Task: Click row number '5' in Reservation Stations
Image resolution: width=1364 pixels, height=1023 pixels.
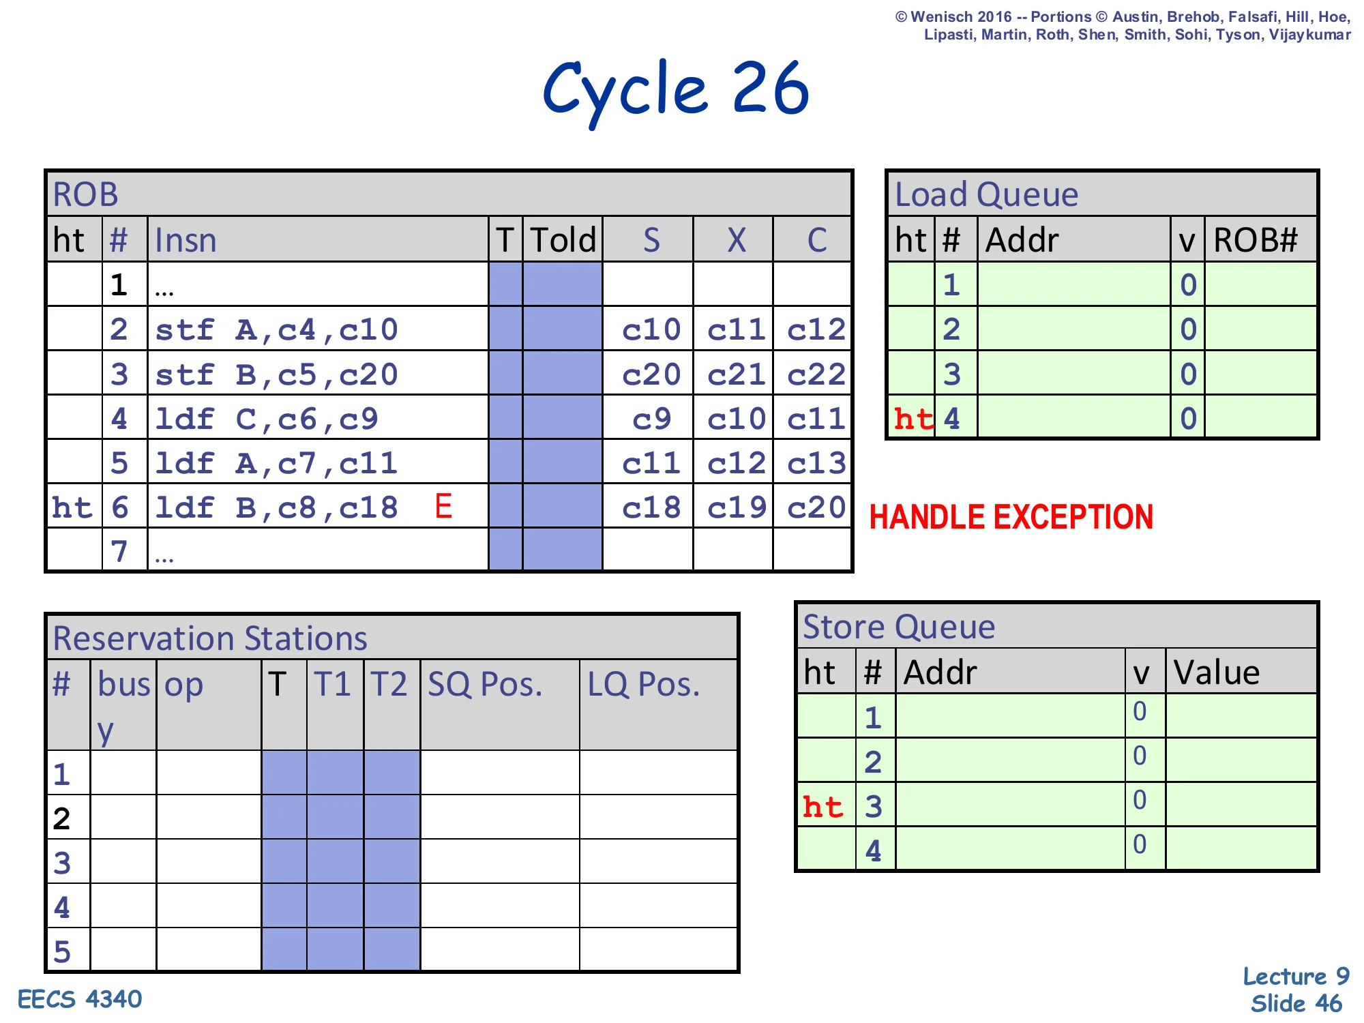Action: point(62,951)
